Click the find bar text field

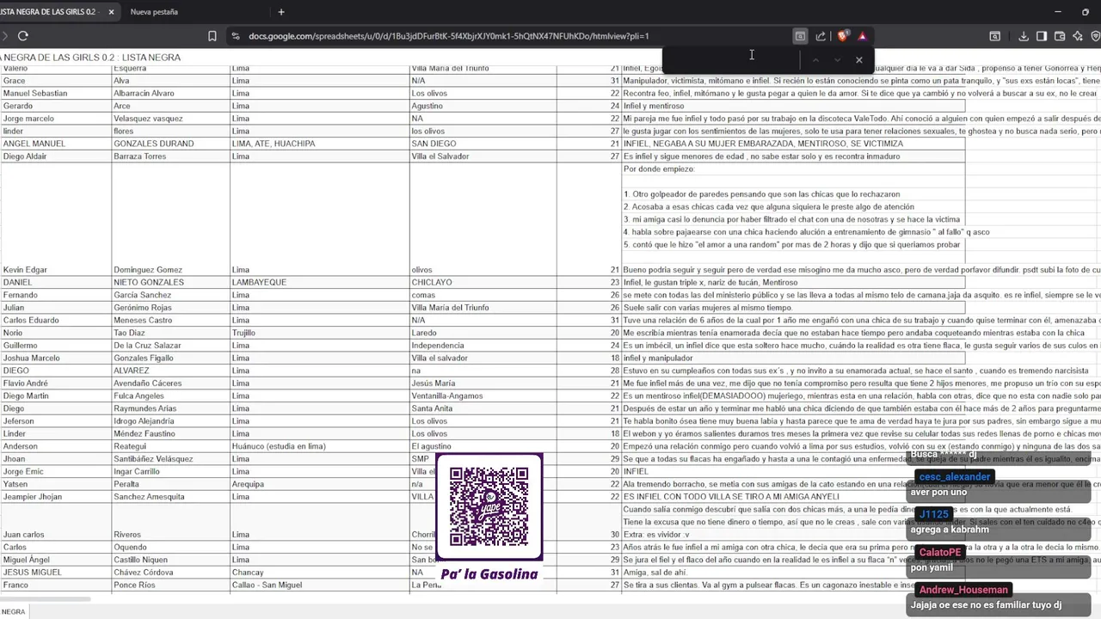pos(731,59)
